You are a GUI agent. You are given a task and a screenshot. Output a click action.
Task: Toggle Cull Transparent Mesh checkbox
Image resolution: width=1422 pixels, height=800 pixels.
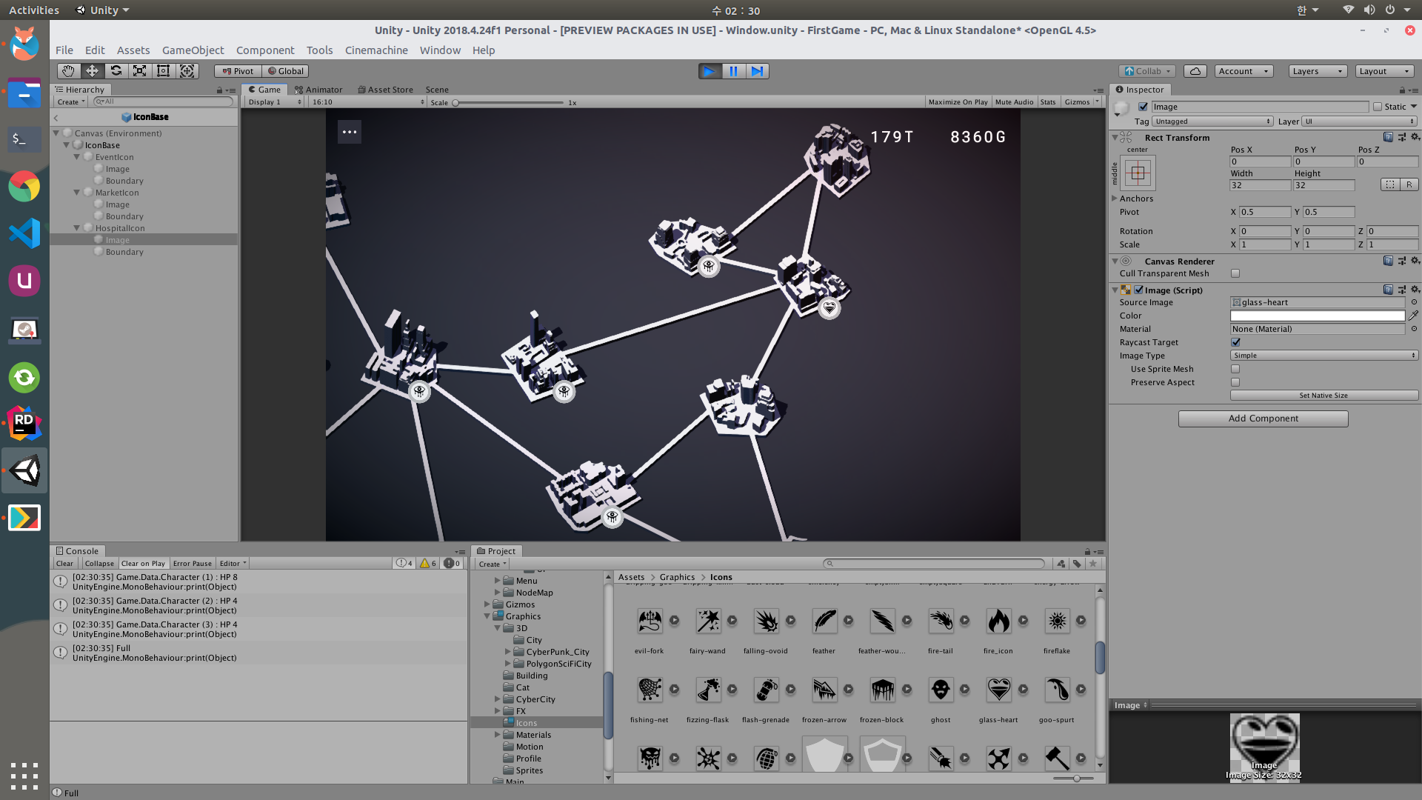click(x=1235, y=273)
